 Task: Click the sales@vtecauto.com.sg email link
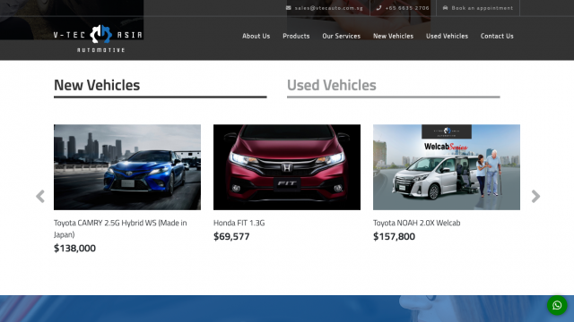tap(329, 8)
